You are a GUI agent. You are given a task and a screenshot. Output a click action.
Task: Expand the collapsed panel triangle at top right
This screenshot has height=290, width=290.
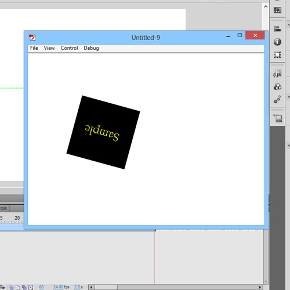[x=289, y=25]
